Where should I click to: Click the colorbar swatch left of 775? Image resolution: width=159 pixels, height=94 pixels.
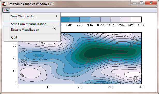coord(74,20)
